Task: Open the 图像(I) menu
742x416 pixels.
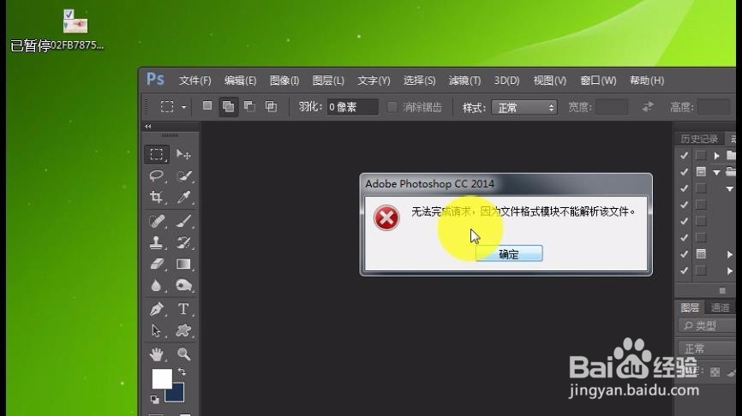Action: pyautogui.click(x=284, y=80)
